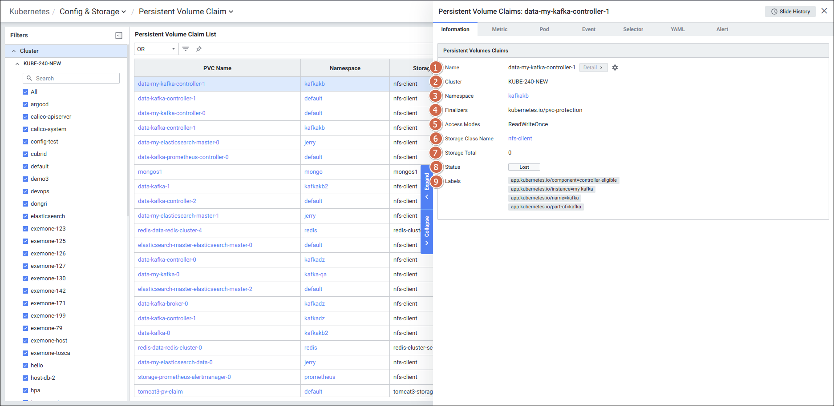Image resolution: width=834 pixels, height=406 pixels.
Task: Click the Detail button beside name
Action: click(593, 68)
